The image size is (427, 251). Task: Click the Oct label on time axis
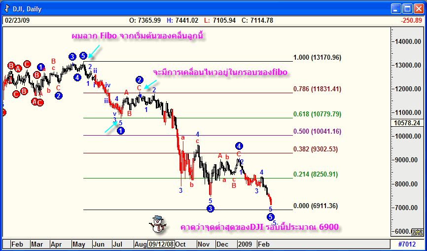[x=180, y=244]
